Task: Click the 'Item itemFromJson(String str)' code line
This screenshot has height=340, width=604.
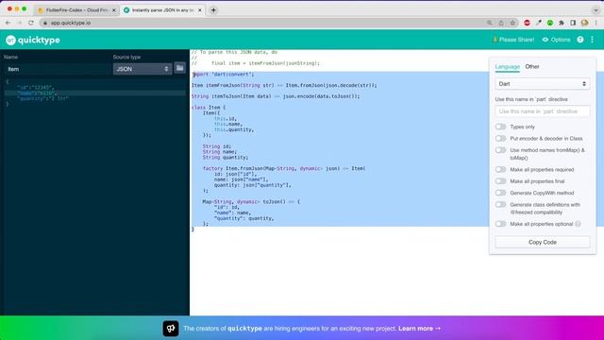Action: pos(284,85)
